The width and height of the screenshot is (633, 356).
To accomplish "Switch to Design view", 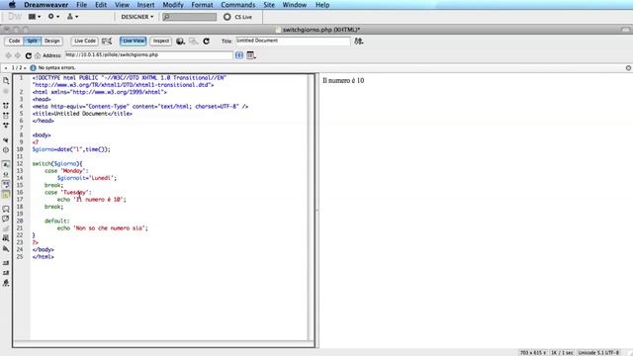I will coord(51,41).
